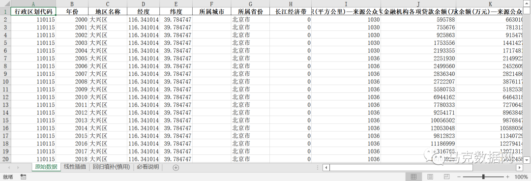Select row 20 header
The image size is (531, 181).
5,159
